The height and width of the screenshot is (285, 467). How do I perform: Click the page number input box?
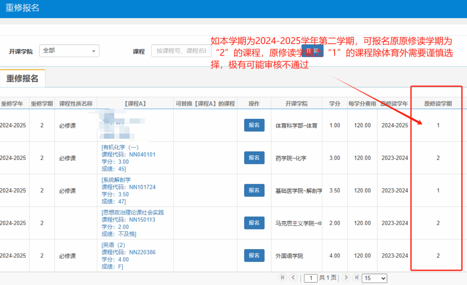point(310,278)
